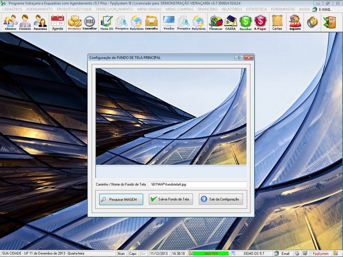This screenshot has width=343, height=257.
Task: Open the FINANCEIRO menu
Action: [x=207, y=9]
